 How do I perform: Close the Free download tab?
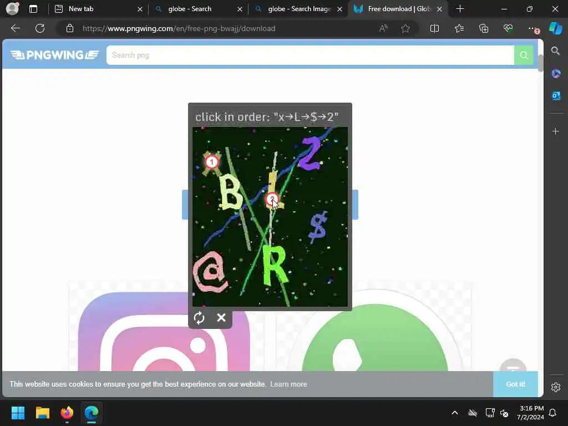tap(439, 9)
